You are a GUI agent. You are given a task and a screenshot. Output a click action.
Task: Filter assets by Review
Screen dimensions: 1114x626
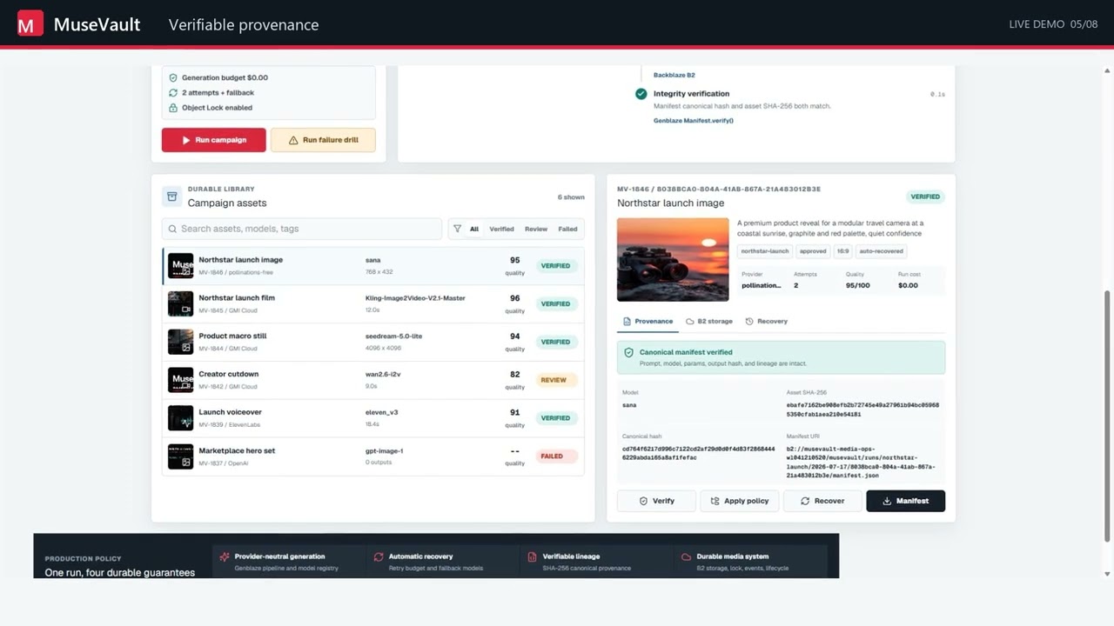[536, 229]
